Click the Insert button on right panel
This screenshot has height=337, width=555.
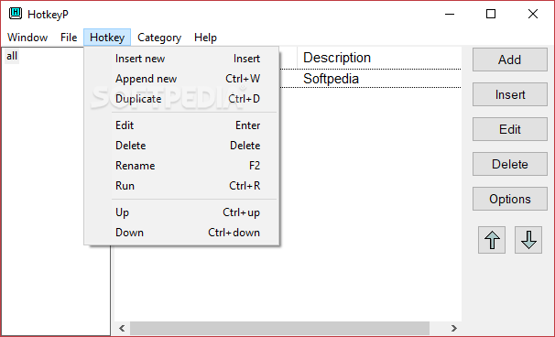(510, 94)
